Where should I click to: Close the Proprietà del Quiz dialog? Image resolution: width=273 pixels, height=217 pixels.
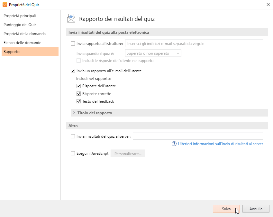pos(268,4)
